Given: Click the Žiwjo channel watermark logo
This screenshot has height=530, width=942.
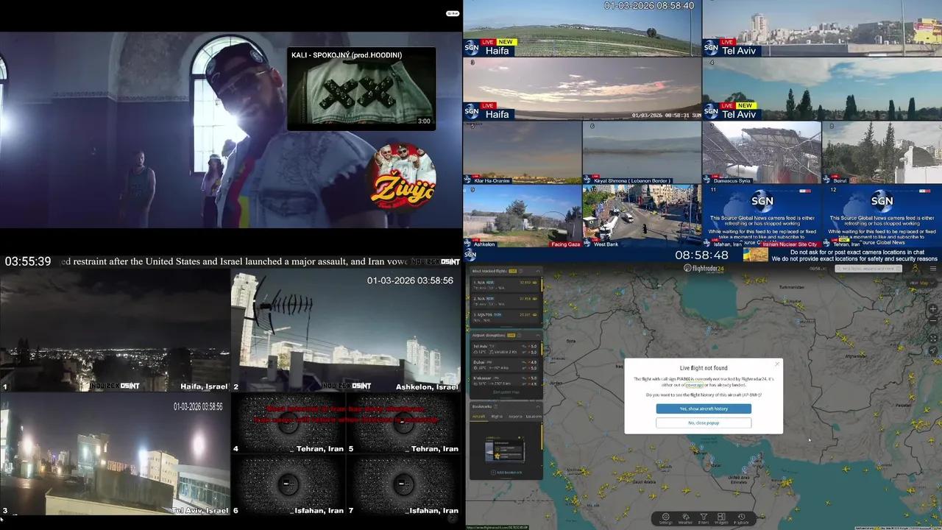Looking at the screenshot, I should [402, 178].
